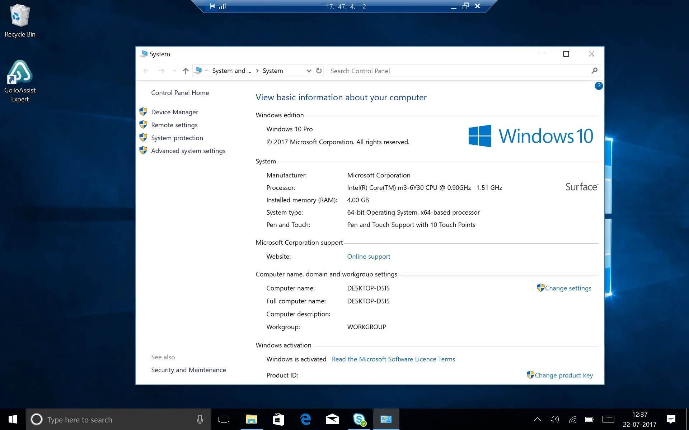Focus the Search Control Panel field
This screenshot has height=430, width=689.
click(x=459, y=71)
